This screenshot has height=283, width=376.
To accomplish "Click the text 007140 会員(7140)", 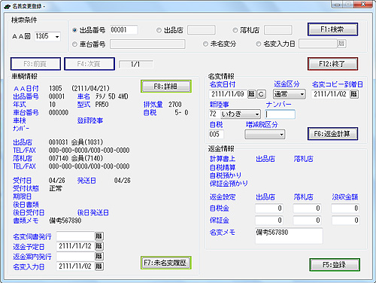I will point(76,158).
